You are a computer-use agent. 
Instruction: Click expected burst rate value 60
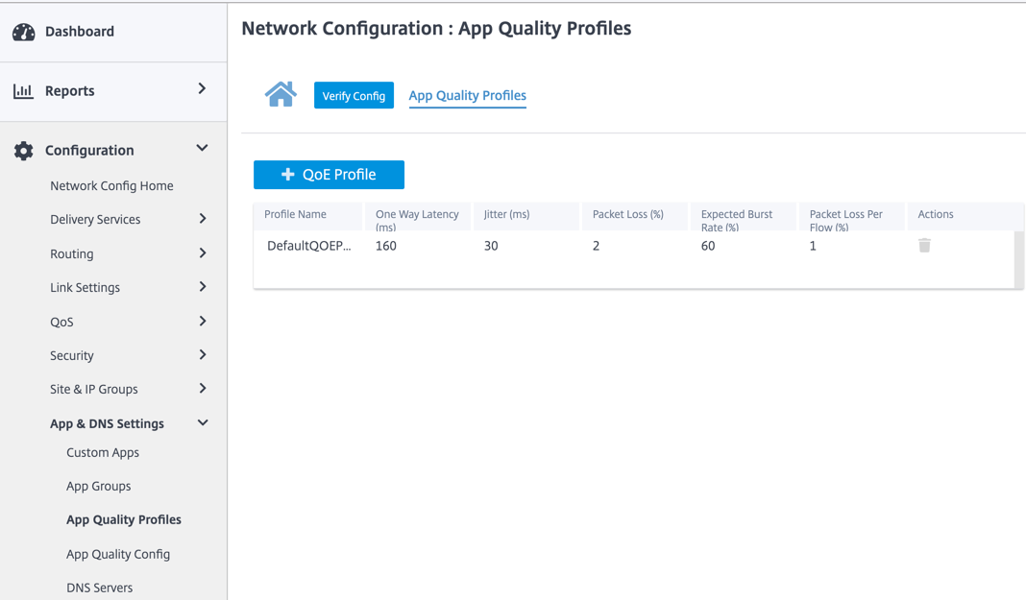(708, 246)
